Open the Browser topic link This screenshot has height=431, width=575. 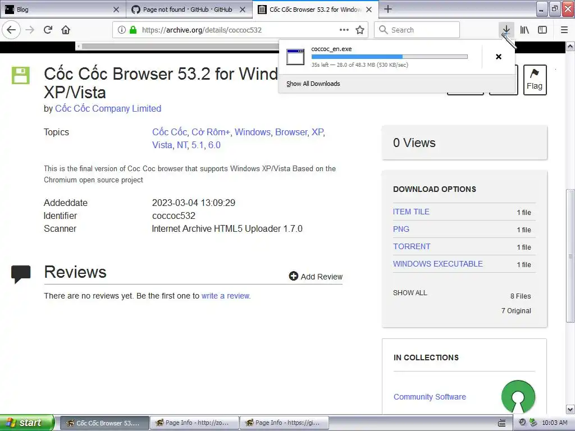(x=291, y=132)
